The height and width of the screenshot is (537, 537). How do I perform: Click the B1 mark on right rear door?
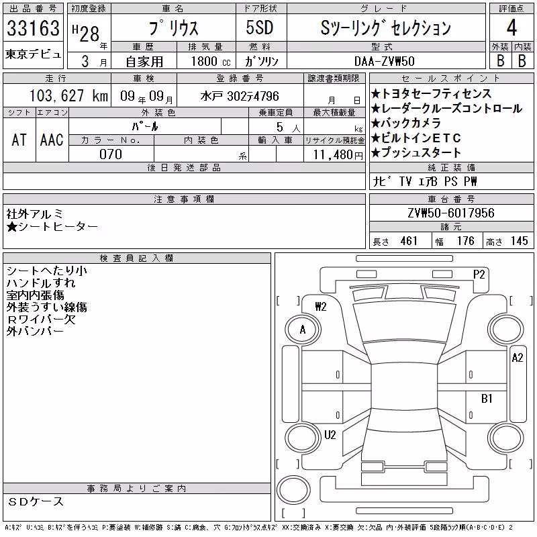(x=487, y=399)
